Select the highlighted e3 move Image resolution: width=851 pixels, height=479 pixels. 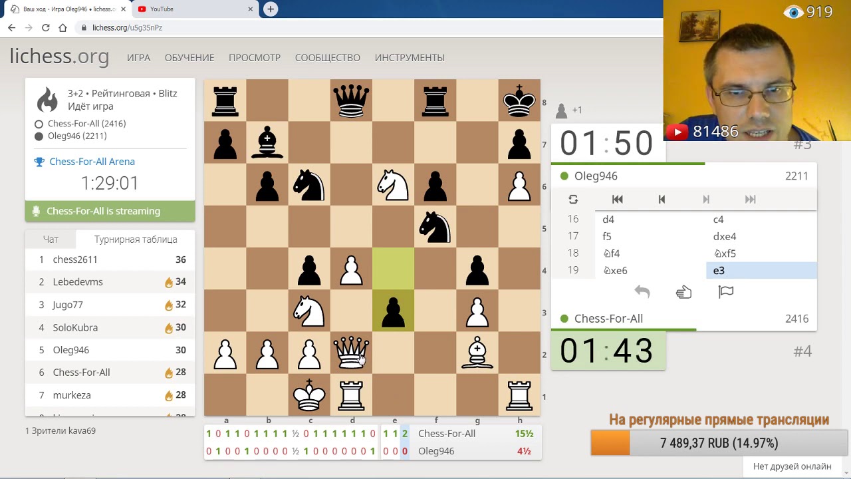(761, 271)
